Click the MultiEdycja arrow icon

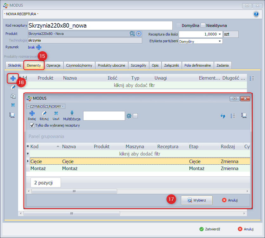pyautogui.click(x=72, y=113)
